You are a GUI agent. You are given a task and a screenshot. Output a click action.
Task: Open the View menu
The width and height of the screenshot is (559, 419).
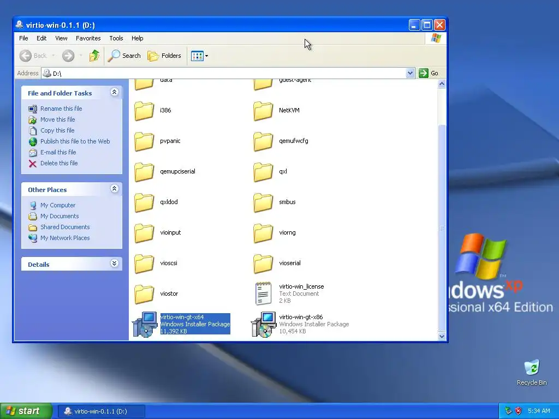point(61,38)
